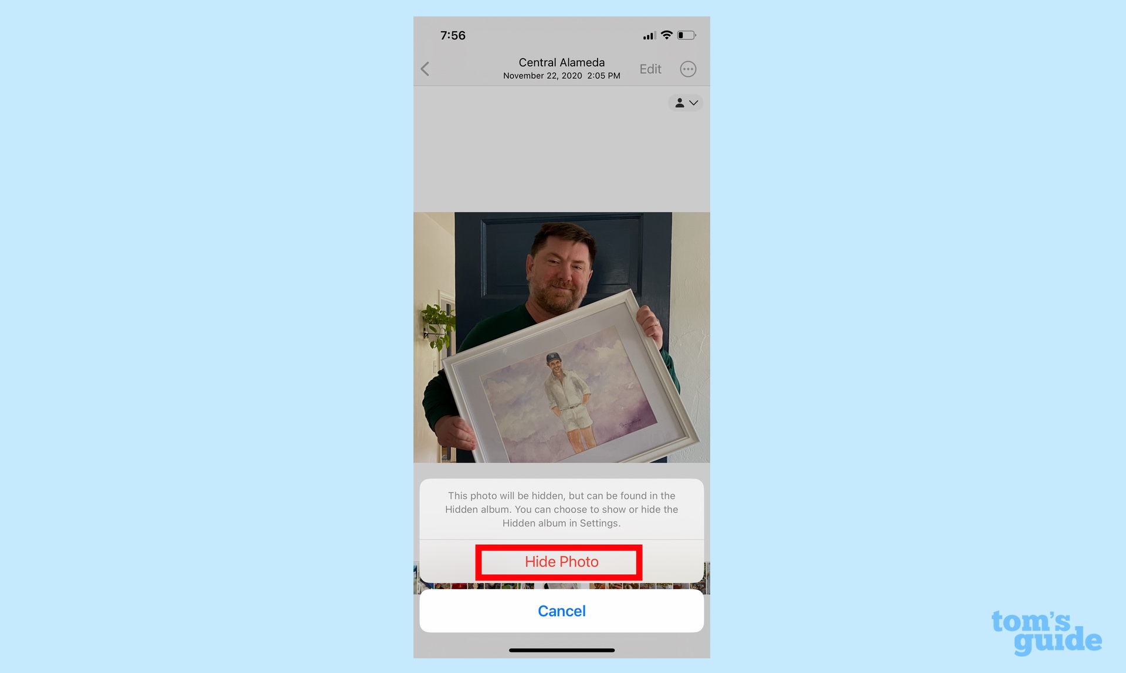The width and height of the screenshot is (1126, 673).
Task: View Central Alameda location label
Action: coord(562,63)
